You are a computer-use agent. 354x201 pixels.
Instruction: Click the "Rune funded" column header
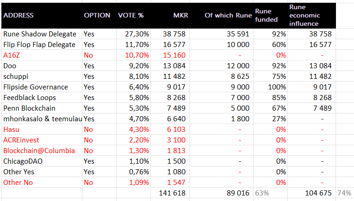[267, 15]
